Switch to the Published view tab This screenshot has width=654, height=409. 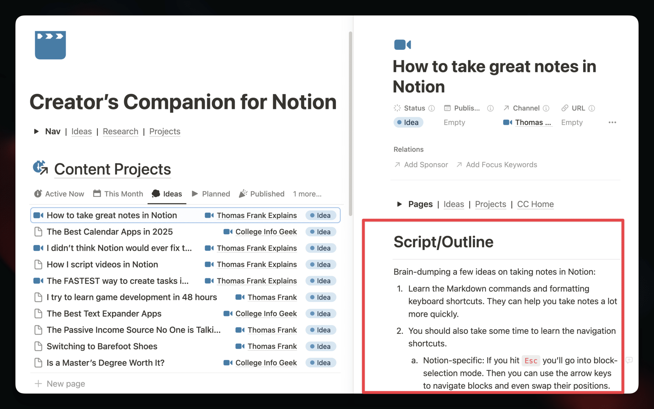coord(262,194)
